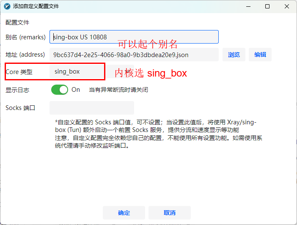297x225 pixels.
Task: Cancel the dialog with 取消
Action: [x=170, y=213]
